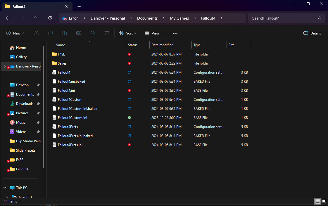
Task: Select the Fallout4 window tab
Action: point(37,6)
